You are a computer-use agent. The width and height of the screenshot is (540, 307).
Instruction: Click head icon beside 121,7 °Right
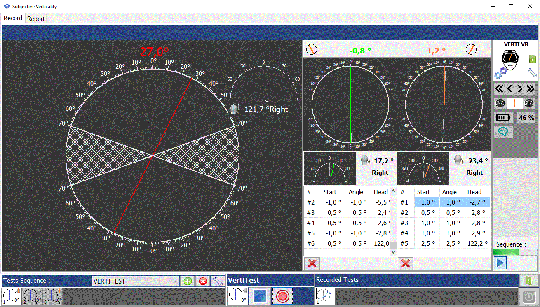point(235,109)
